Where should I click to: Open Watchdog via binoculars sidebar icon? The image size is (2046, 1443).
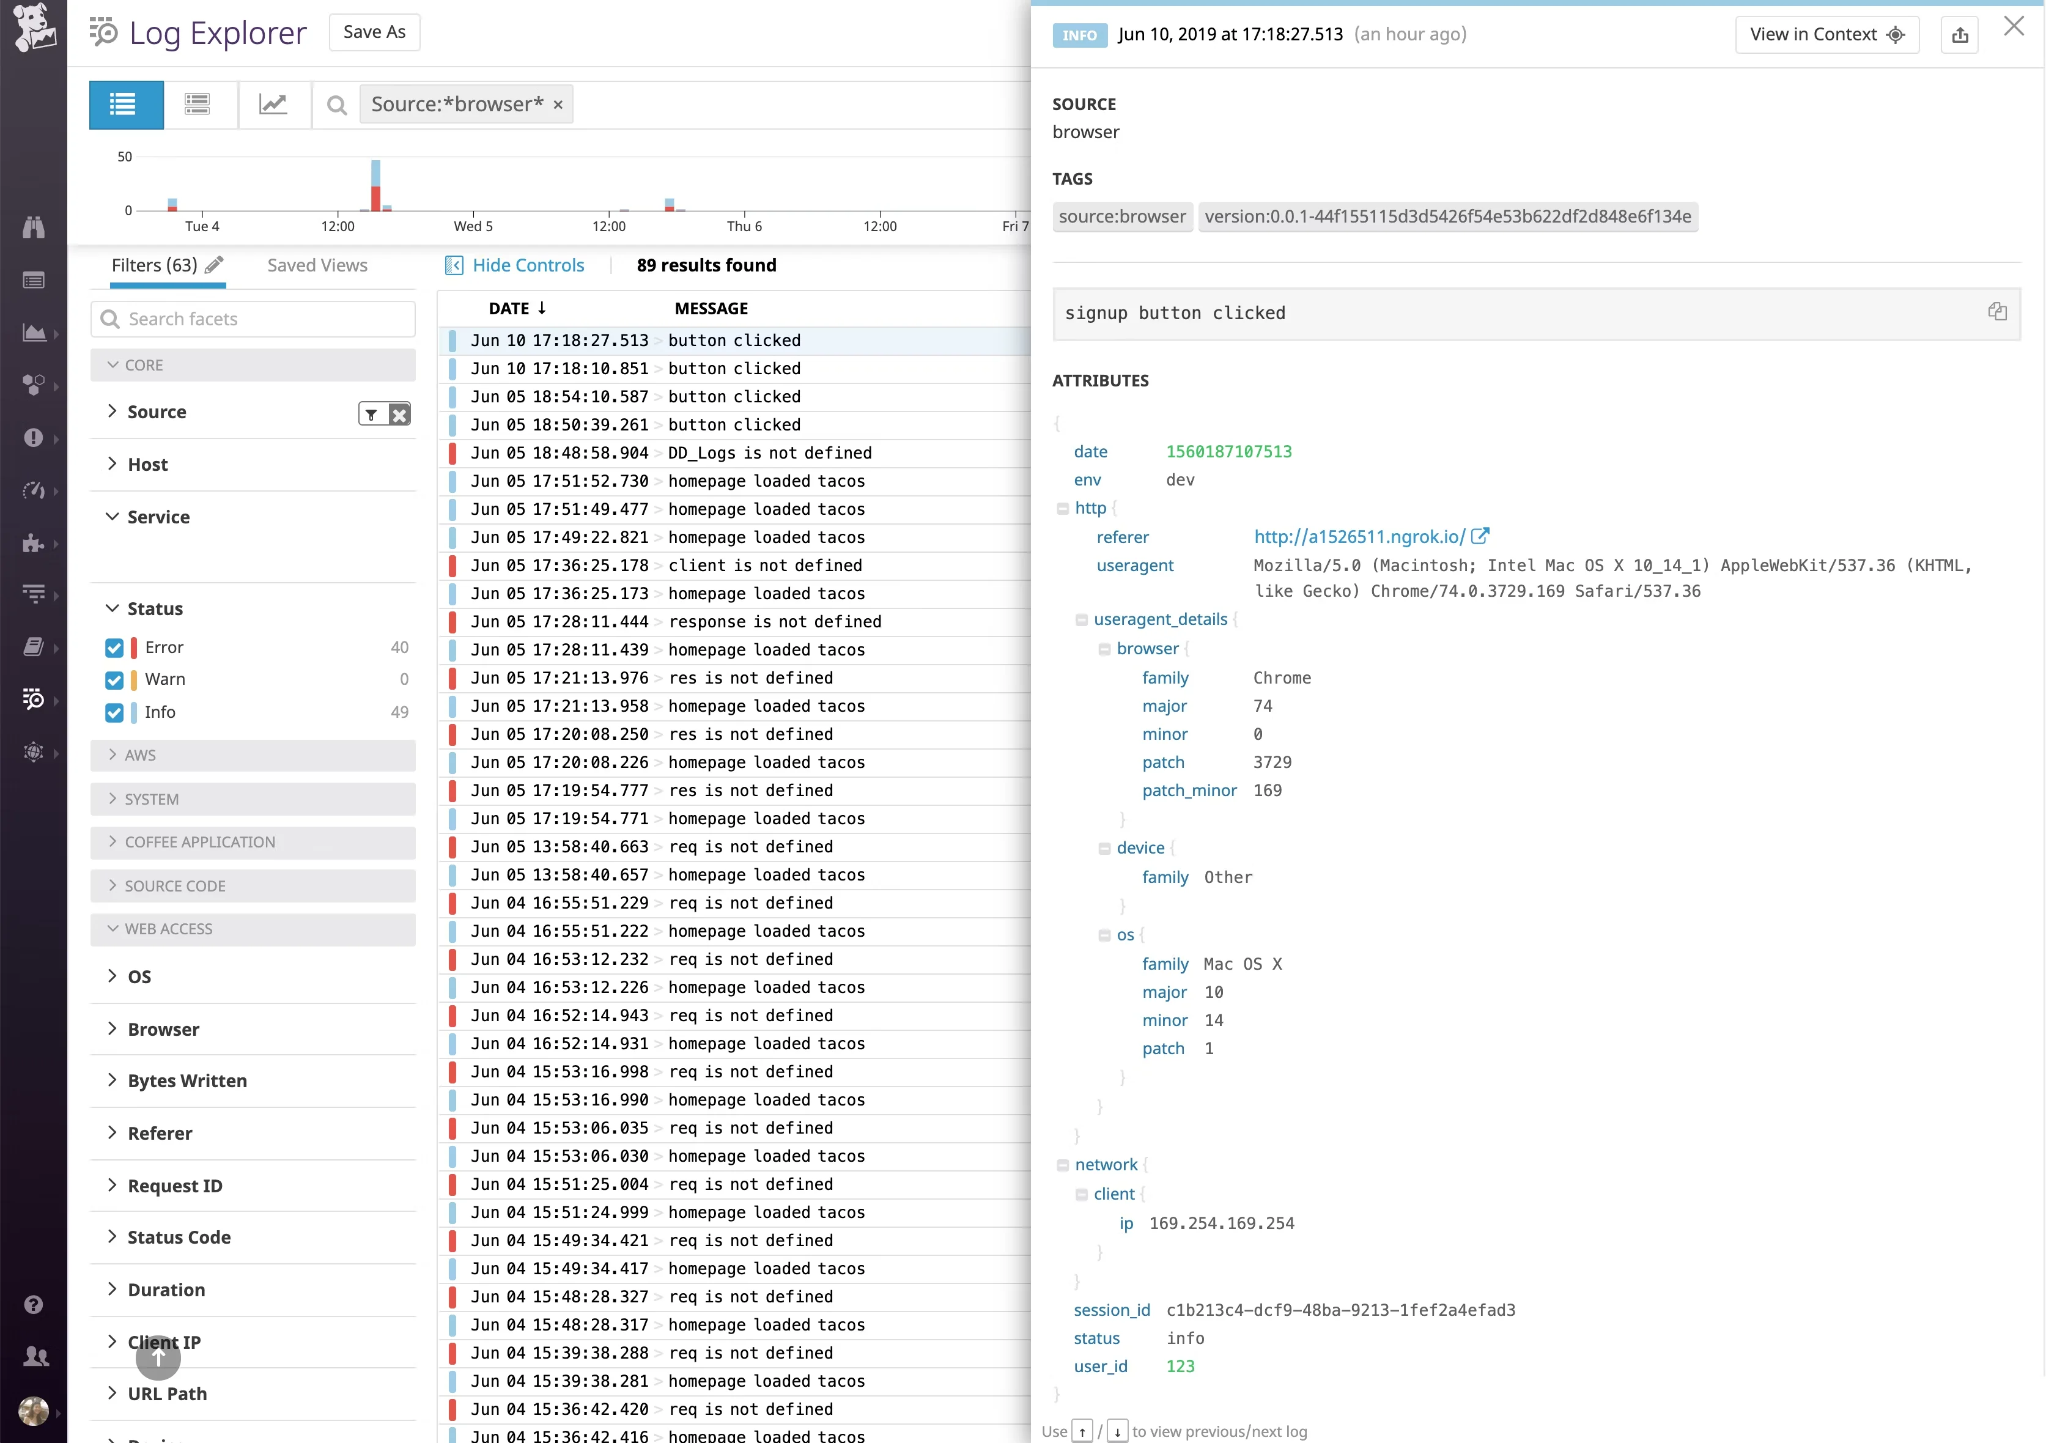coord(34,227)
